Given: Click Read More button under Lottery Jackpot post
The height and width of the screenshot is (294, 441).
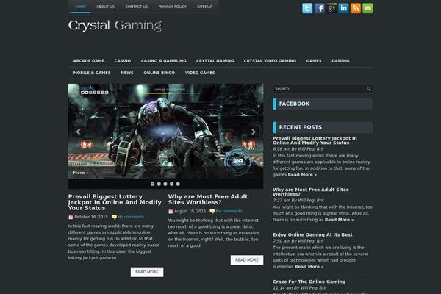Looking at the screenshot, I should [147, 272].
